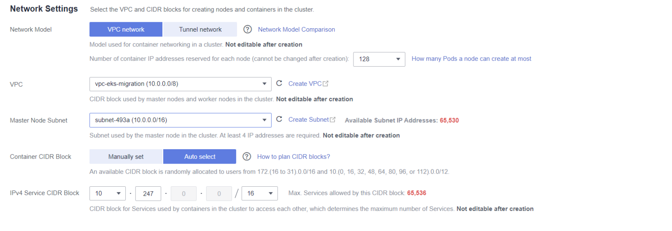Screen dimensions: 672x231
Task: Select the VPC network model
Action: coord(126,30)
